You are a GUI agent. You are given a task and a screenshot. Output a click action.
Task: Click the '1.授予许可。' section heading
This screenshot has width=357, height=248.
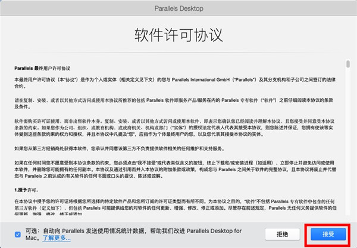pyautogui.click(x=26, y=190)
